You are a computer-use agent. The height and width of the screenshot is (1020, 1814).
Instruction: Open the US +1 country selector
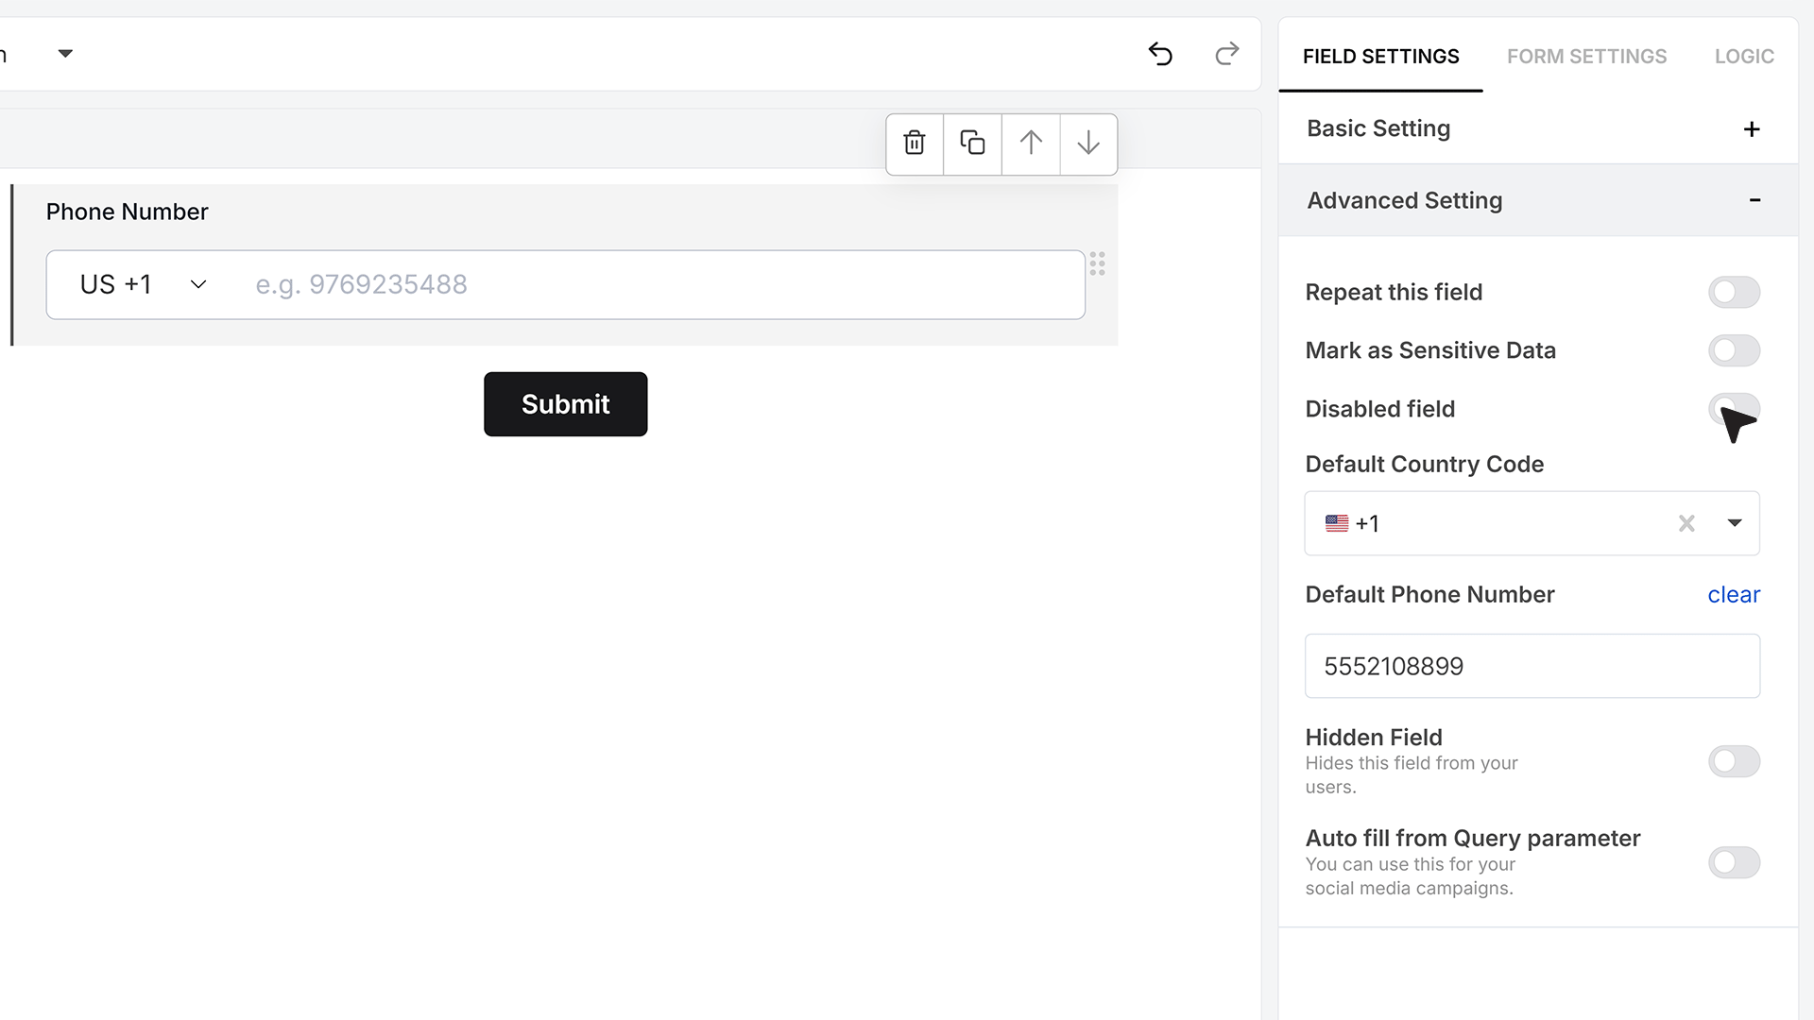pos(143,284)
